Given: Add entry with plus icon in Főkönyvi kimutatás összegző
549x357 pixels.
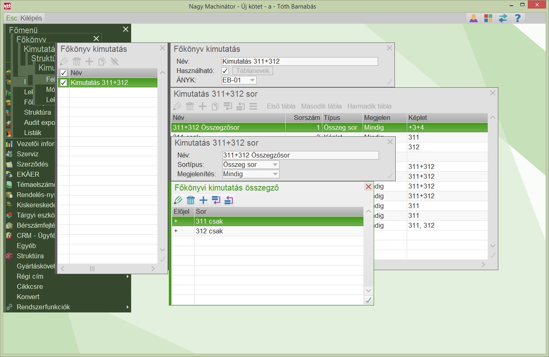Looking at the screenshot, I should tap(203, 200).
